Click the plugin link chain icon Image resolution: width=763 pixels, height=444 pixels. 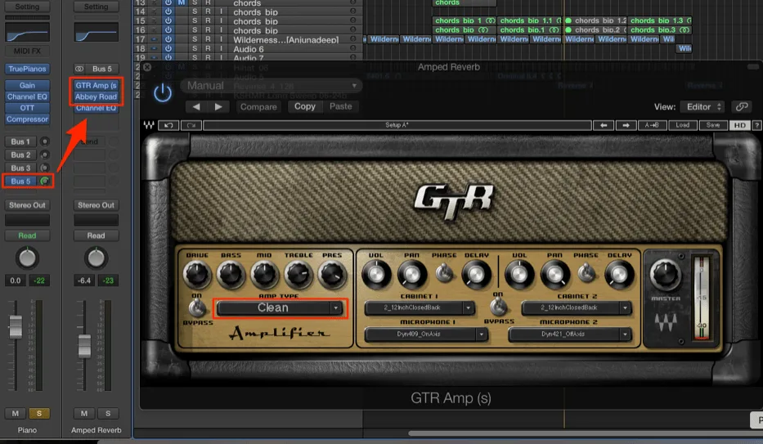[x=742, y=106]
